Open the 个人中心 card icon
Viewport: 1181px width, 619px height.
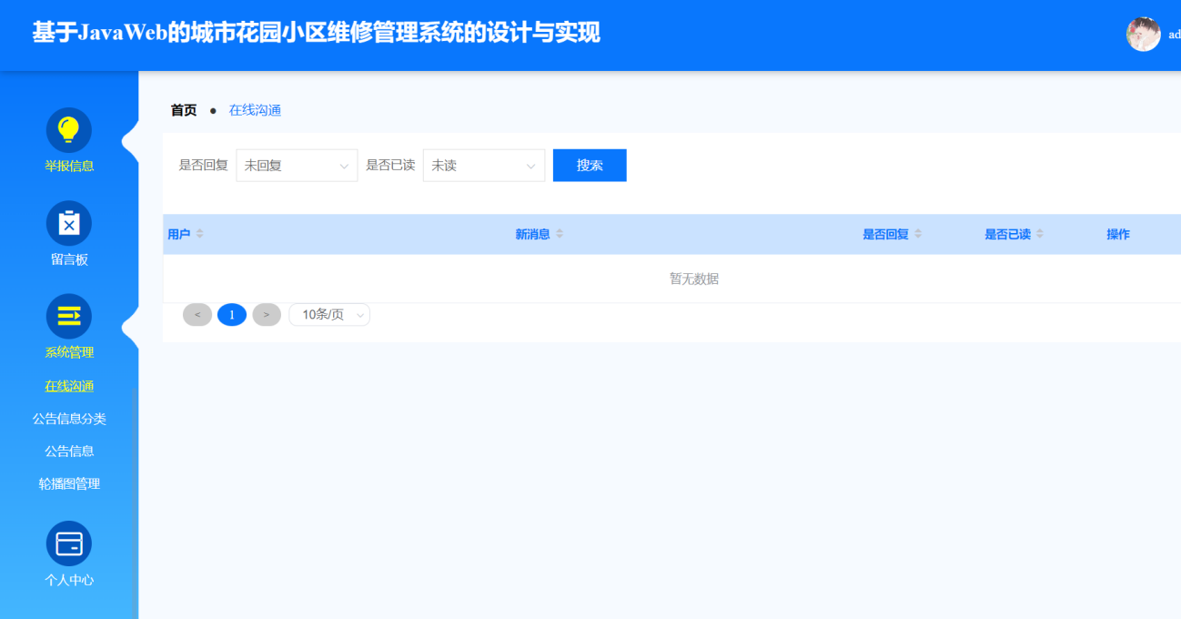point(69,543)
